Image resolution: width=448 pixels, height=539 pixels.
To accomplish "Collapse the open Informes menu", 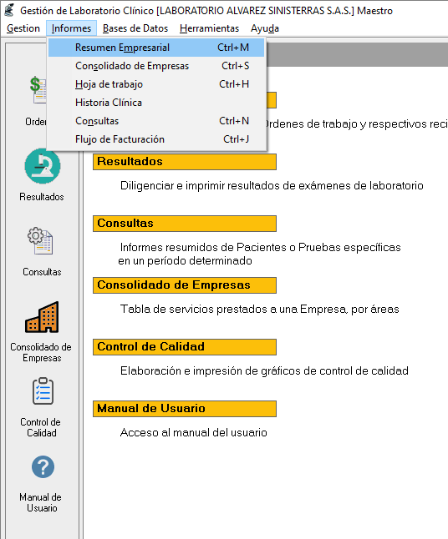I will [71, 28].
